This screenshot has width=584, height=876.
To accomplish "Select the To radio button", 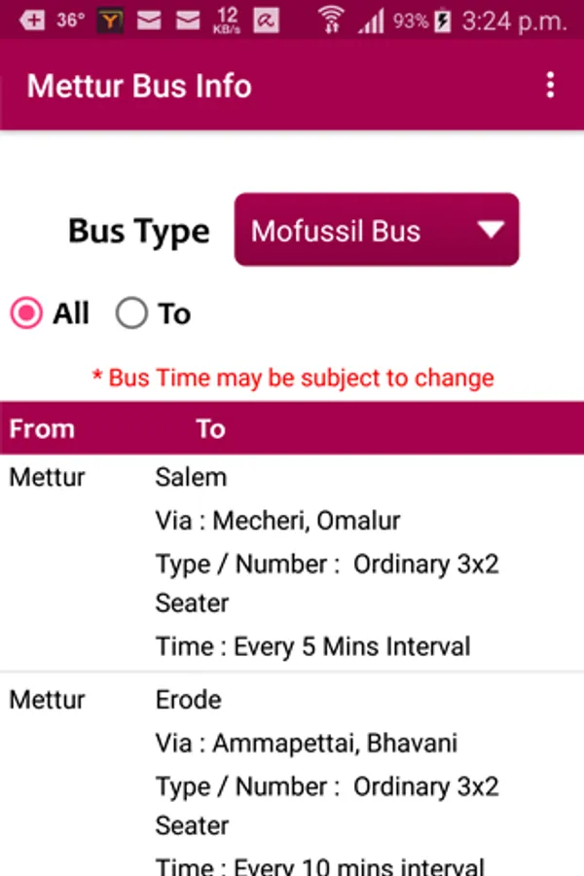I will [x=131, y=313].
